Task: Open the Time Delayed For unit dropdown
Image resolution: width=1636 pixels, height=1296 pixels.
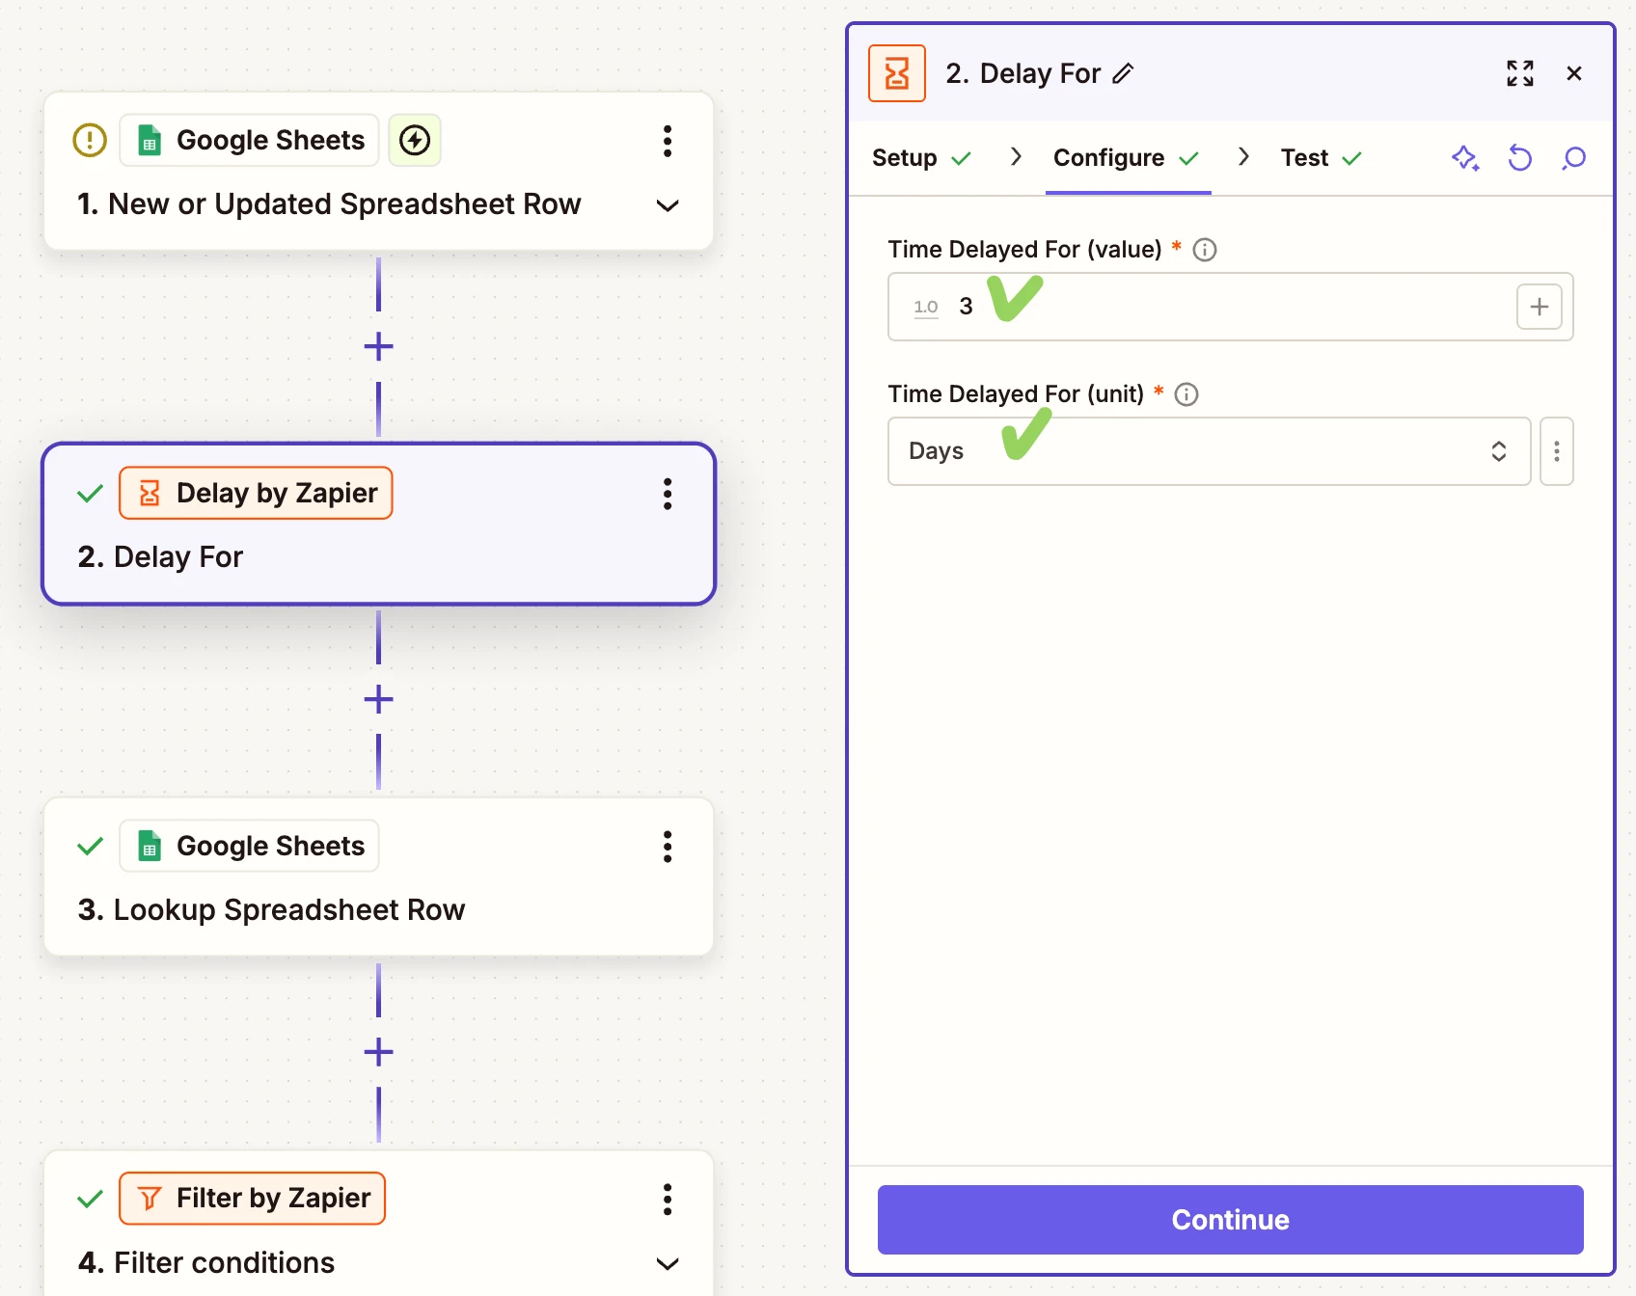Action: (x=1208, y=451)
